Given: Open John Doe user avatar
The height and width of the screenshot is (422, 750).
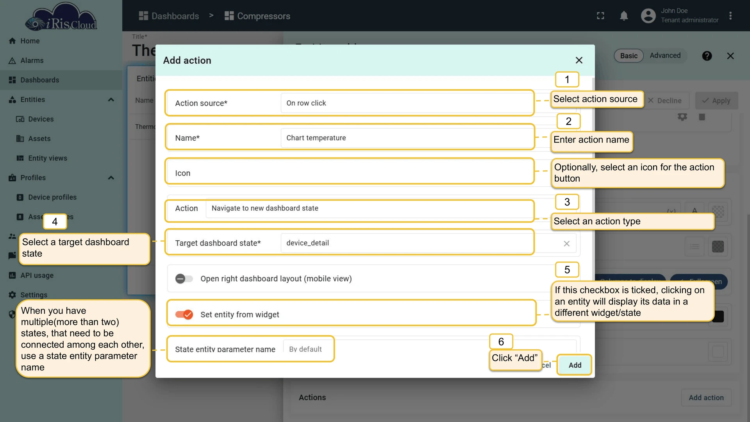Looking at the screenshot, I should pyautogui.click(x=648, y=16).
